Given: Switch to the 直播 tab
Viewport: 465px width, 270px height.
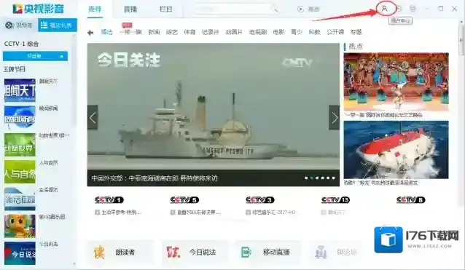Looking at the screenshot, I should (x=130, y=9).
